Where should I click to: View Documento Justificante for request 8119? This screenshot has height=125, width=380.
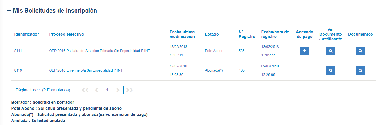(x=331, y=70)
